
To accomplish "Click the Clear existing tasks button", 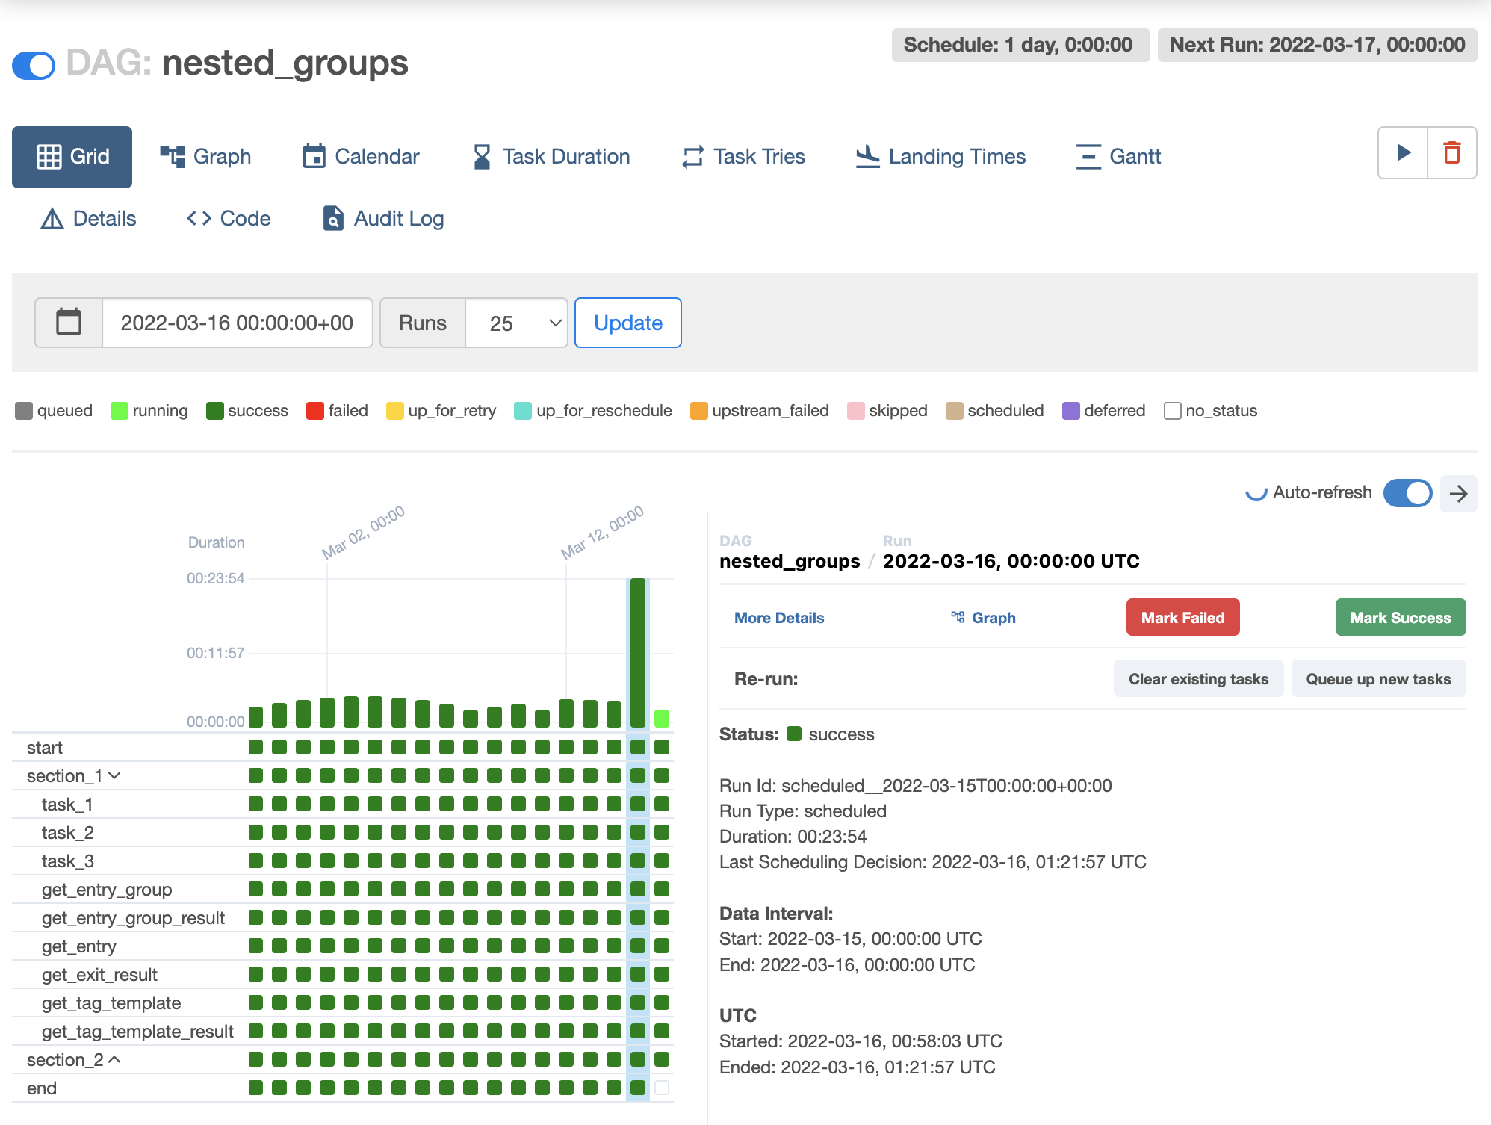I will (1197, 678).
